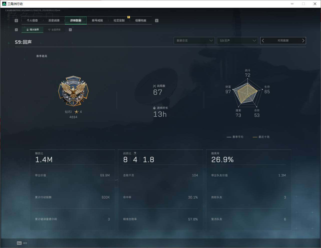
Task: Click the 撤离率 value 26.9%
Action: (x=222, y=160)
